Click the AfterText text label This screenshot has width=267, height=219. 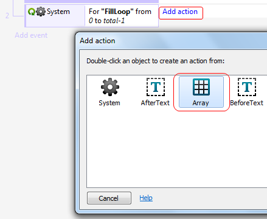pyautogui.click(x=155, y=103)
